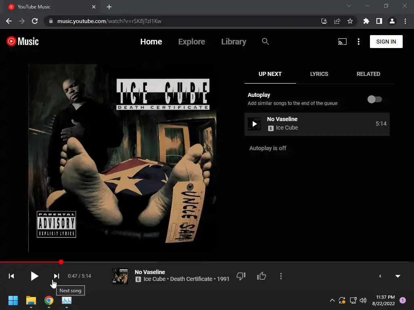Open the tab search chevron in title bar
This screenshot has height=310, width=414.
pyautogui.click(x=349, y=6)
